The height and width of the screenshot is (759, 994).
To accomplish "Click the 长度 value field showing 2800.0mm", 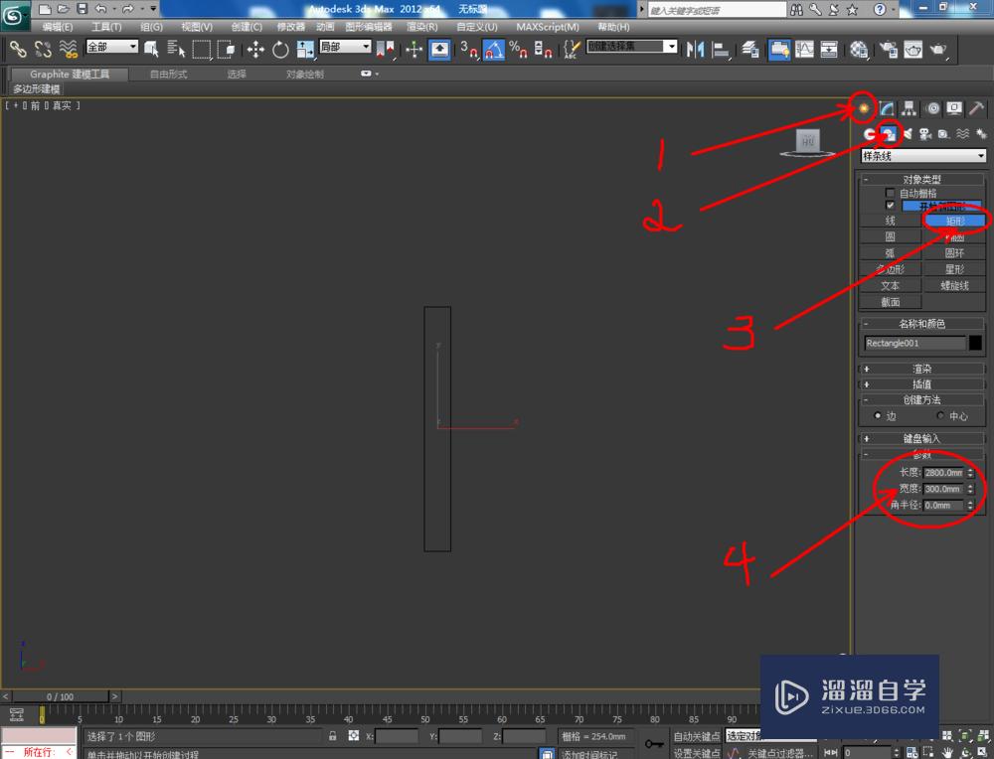I will pyautogui.click(x=944, y=473).
